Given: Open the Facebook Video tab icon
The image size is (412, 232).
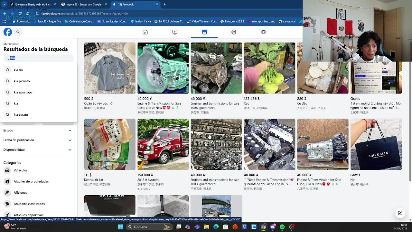Looking at the screenshot, I should (175, 32).
